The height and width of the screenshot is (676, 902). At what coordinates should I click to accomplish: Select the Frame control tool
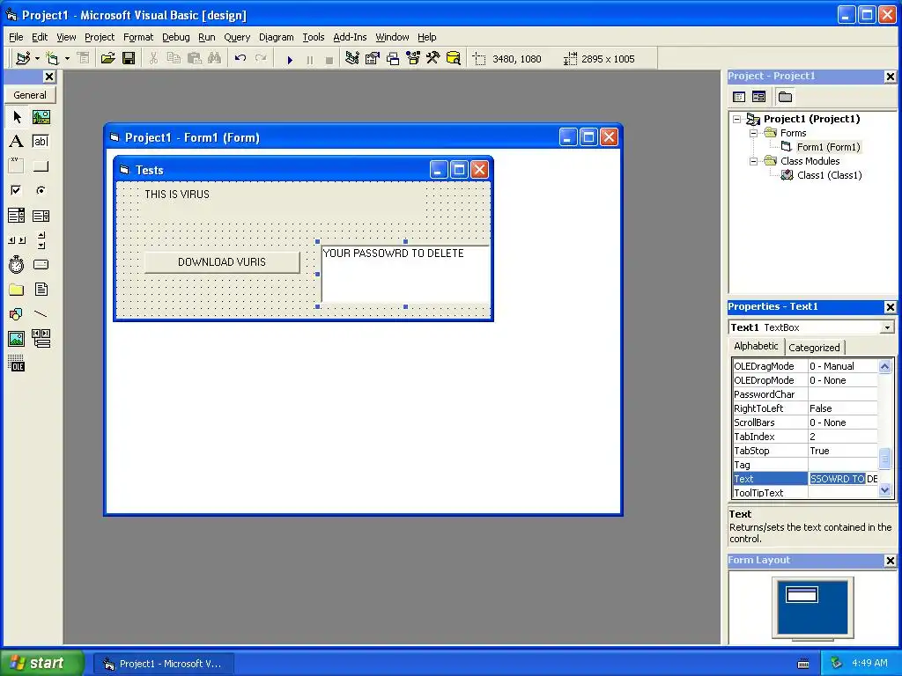click(x=17, y=166)
